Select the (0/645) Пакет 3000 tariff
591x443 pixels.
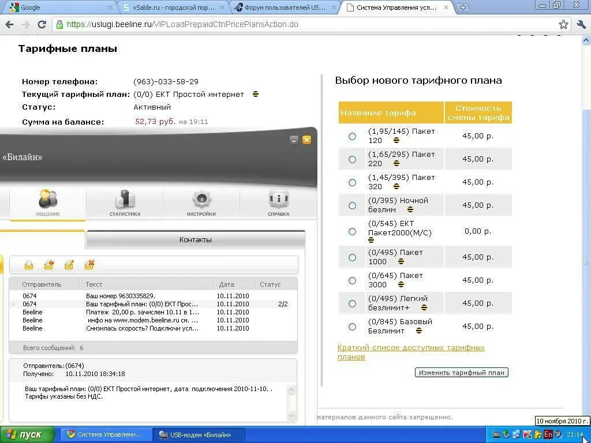[x=352, y=280]
